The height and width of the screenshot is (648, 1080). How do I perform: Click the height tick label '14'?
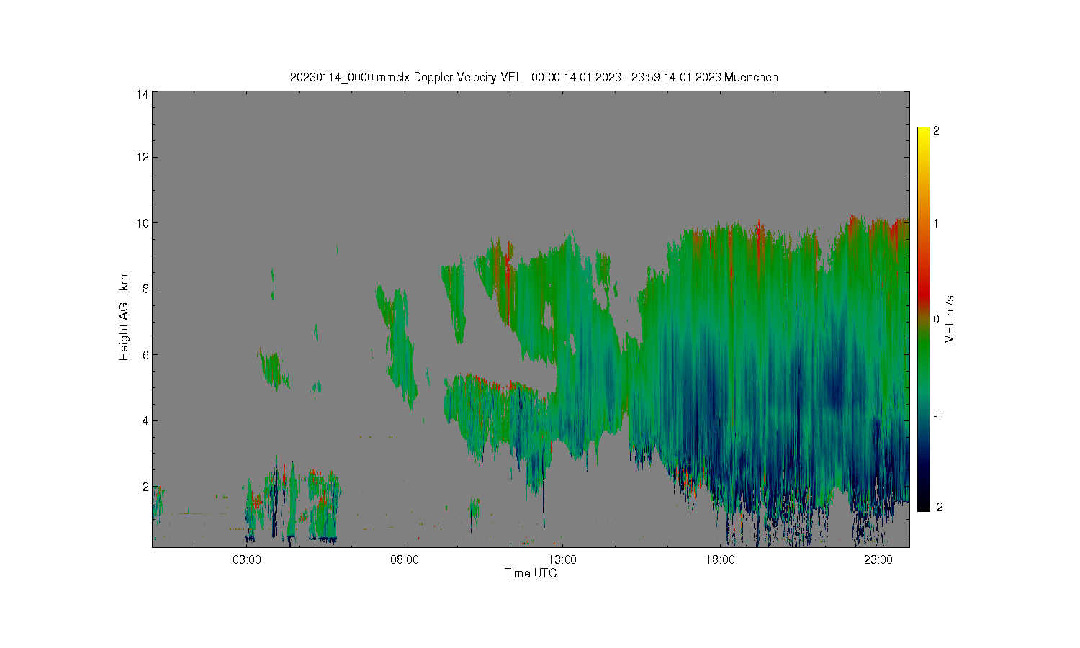pos(143,94)
